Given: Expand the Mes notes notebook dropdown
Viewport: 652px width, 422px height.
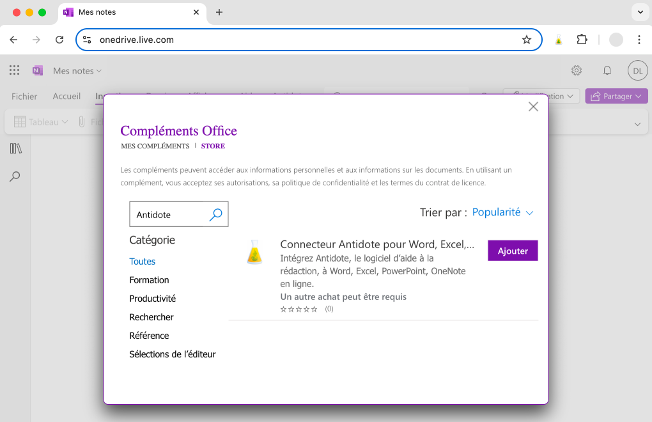Looking at the screenshot, I should tap(77, 71).
